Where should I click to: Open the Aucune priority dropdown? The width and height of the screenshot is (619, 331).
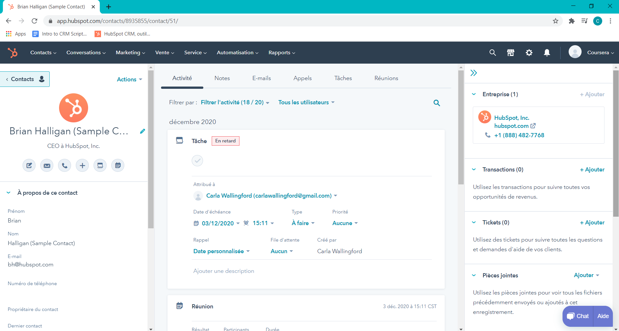345,223
